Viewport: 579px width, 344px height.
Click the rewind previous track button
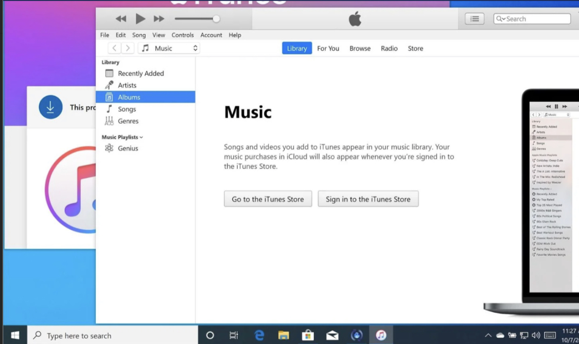(x=121, y=19)
